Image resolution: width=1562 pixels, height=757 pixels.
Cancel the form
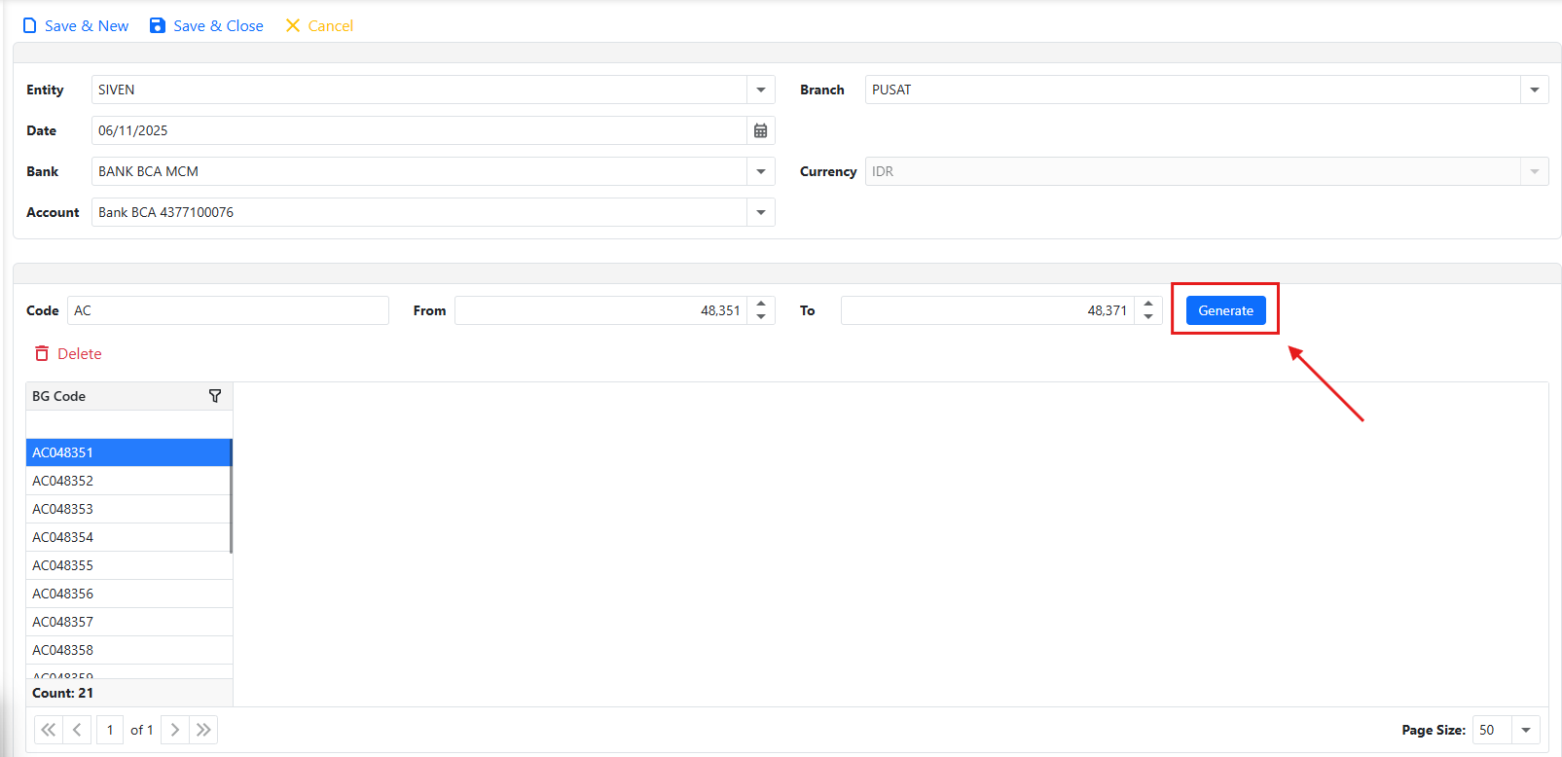319,26
